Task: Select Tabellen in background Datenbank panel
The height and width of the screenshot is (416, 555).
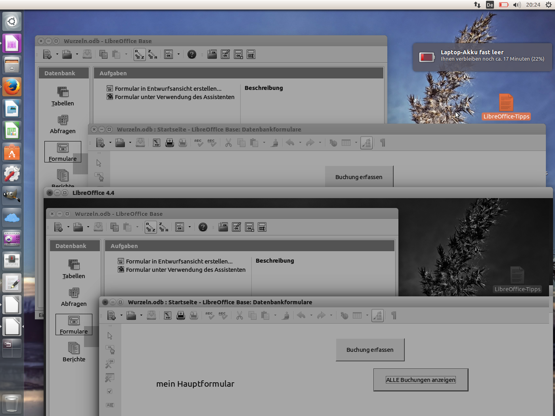Action: 63,97
